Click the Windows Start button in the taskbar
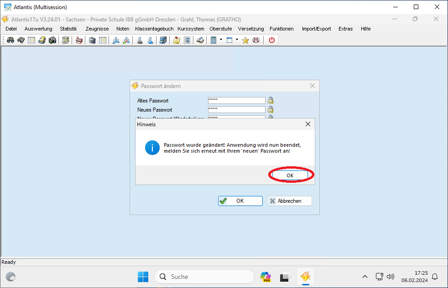The image size is (448, 288). (x=143, y=277)
